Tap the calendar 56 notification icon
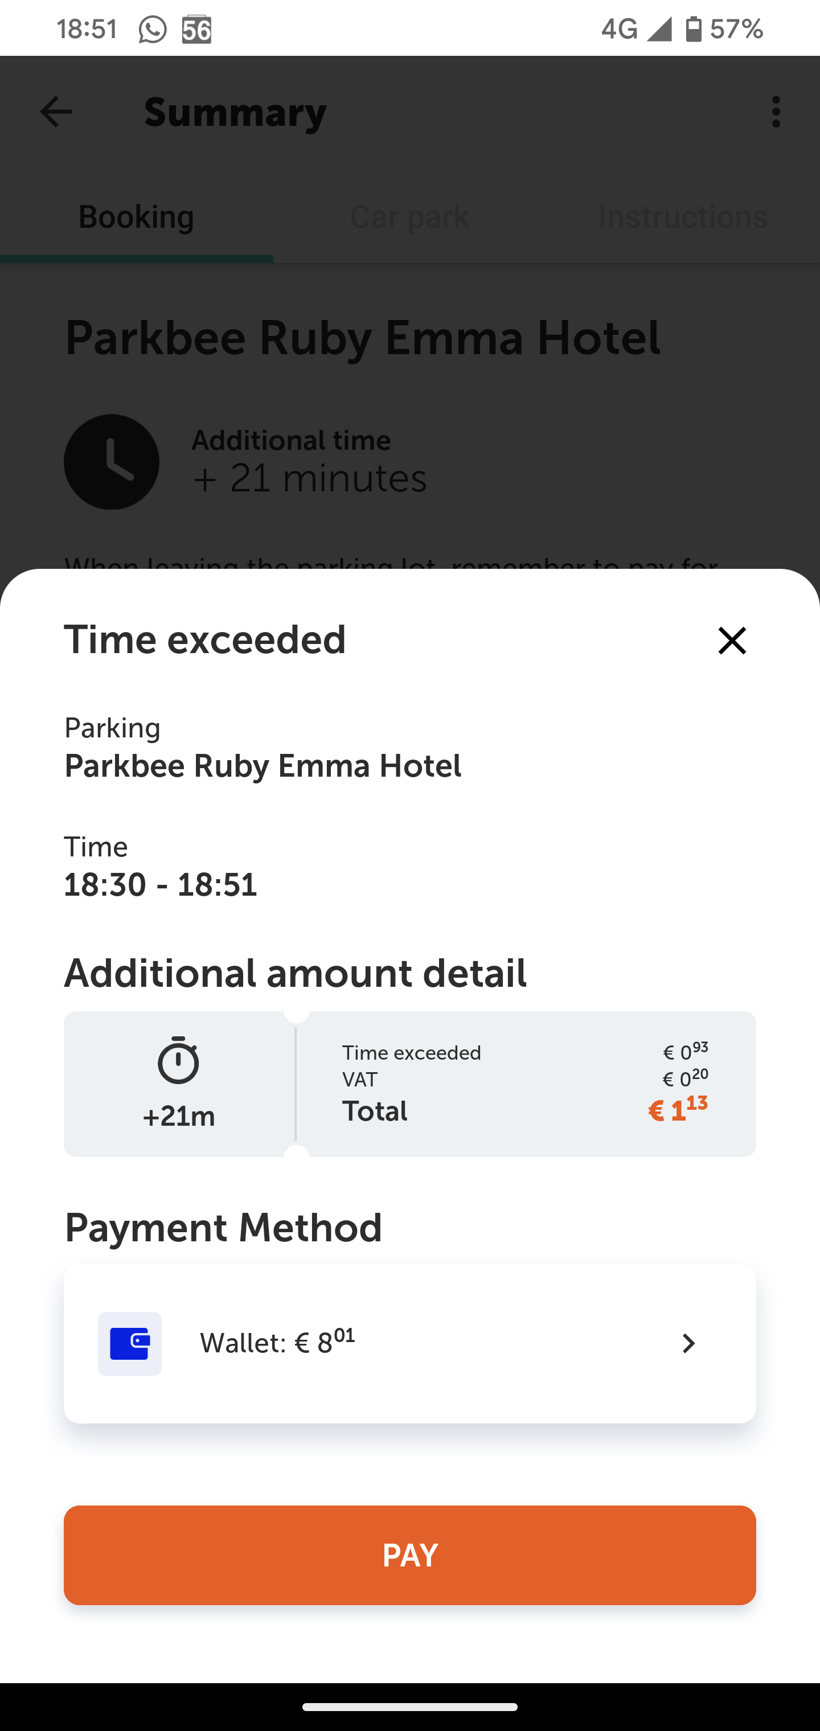 pyautogui.click(x=196, y=30)
